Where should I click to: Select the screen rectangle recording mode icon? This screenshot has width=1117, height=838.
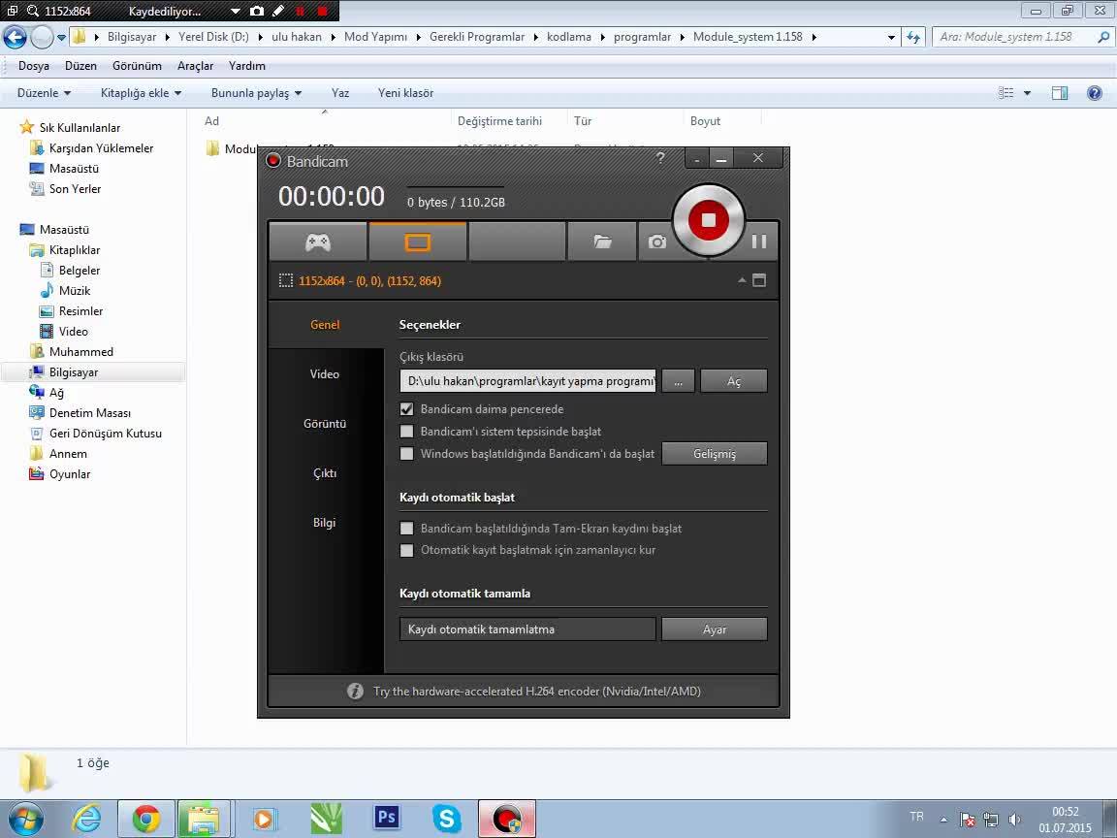click(x=418, y=242)
